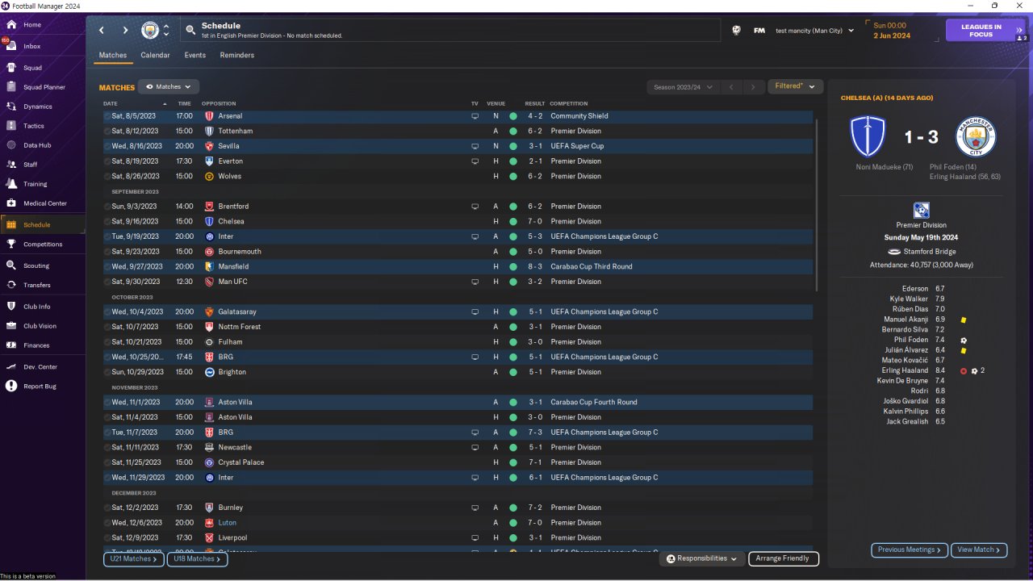Go to Squad via its sidebar icon
Screen dimensions: 1033x581
[x=11, y=68]
